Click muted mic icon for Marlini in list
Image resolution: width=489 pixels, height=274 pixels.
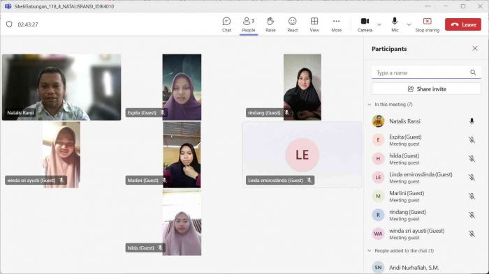(472, 196)
